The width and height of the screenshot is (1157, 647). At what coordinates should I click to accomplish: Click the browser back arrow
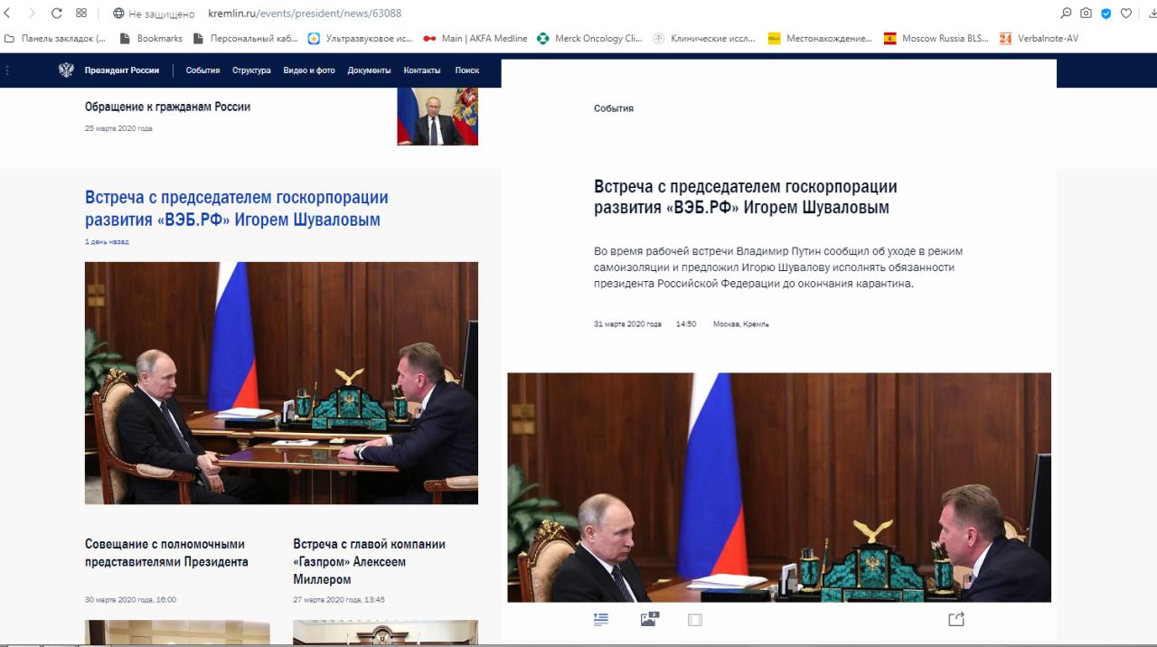8,14
